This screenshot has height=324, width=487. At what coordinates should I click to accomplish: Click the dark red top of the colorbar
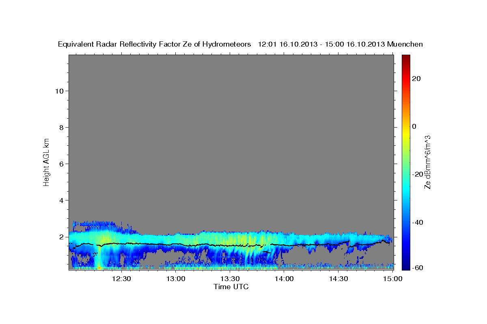pyautogui.click(x=405, y=58)
